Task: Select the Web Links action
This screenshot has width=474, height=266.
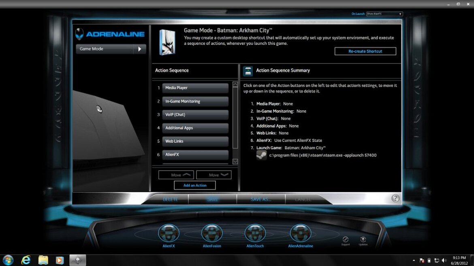Action: [x=195, y=141]
